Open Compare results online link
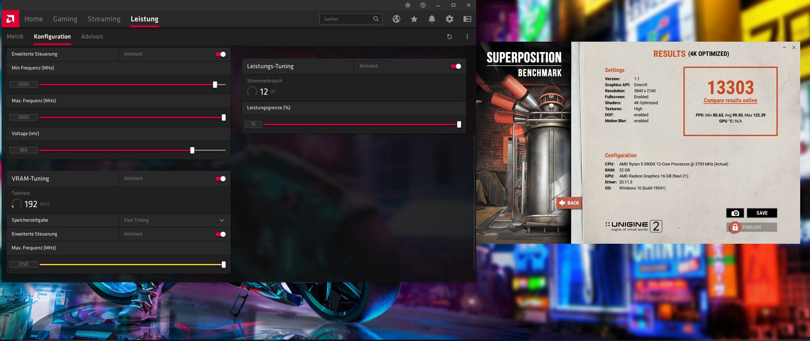This screenshot has width=810, height=341. click(730, 100)
